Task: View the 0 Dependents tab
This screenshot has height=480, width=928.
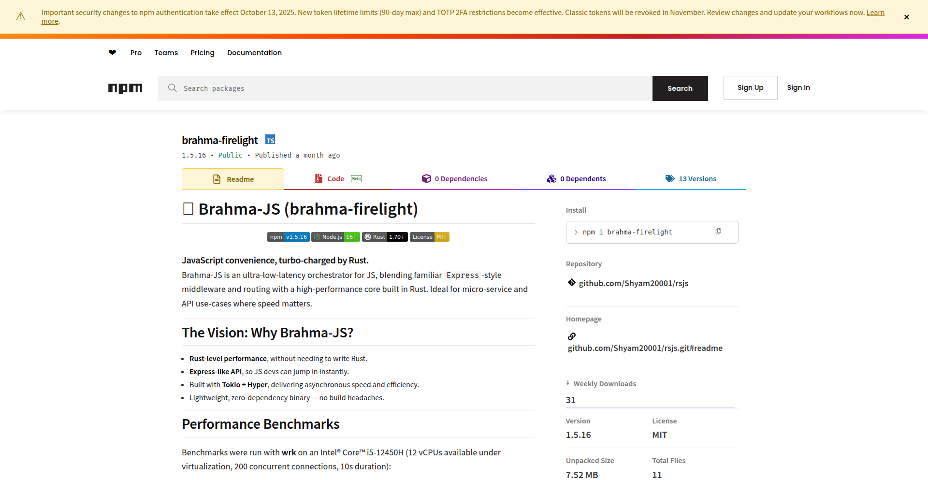Action: (x=576, y=179)
